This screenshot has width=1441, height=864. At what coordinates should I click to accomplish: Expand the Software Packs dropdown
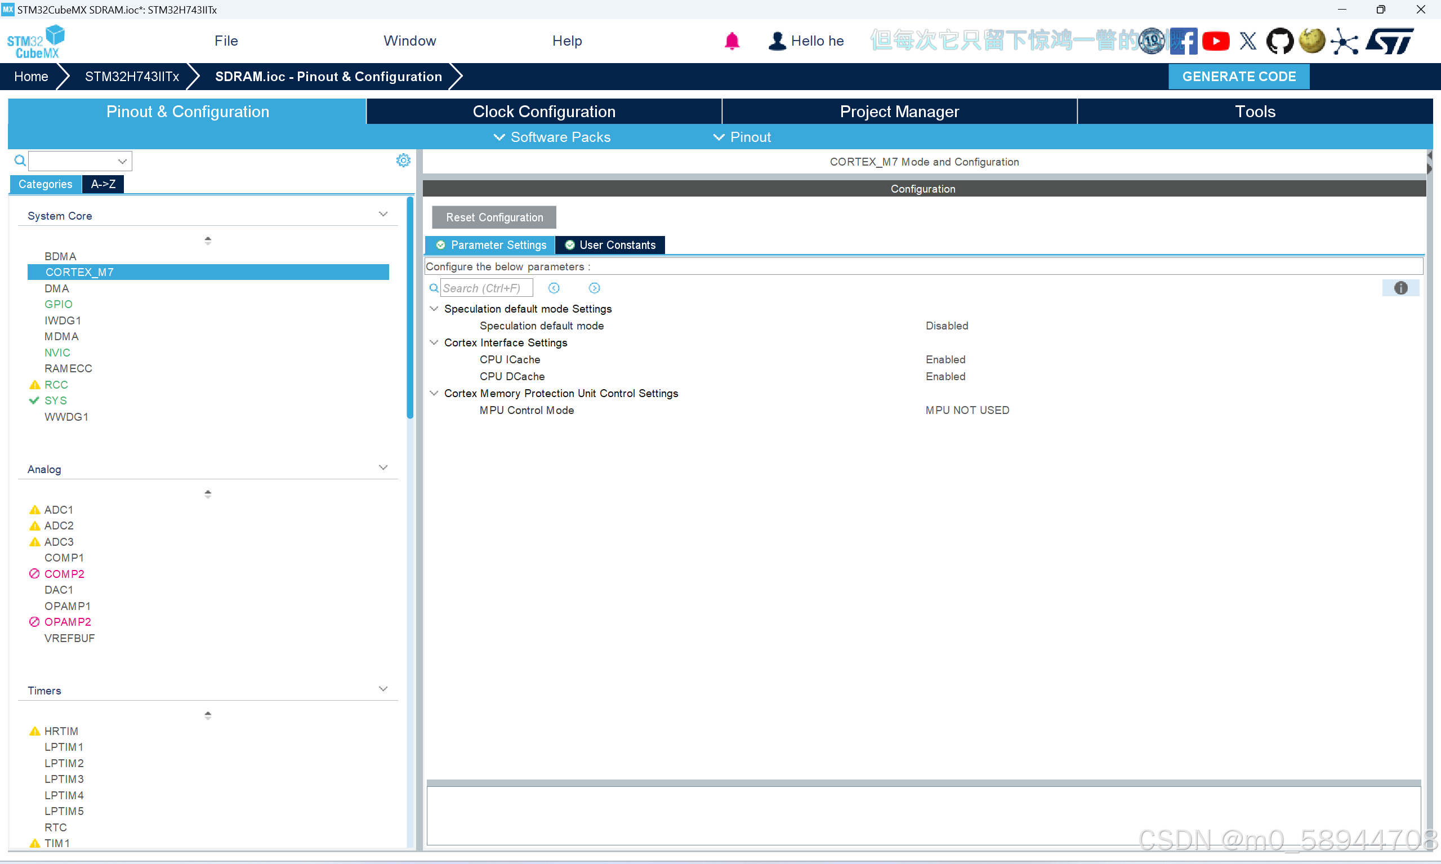(552, 137)
